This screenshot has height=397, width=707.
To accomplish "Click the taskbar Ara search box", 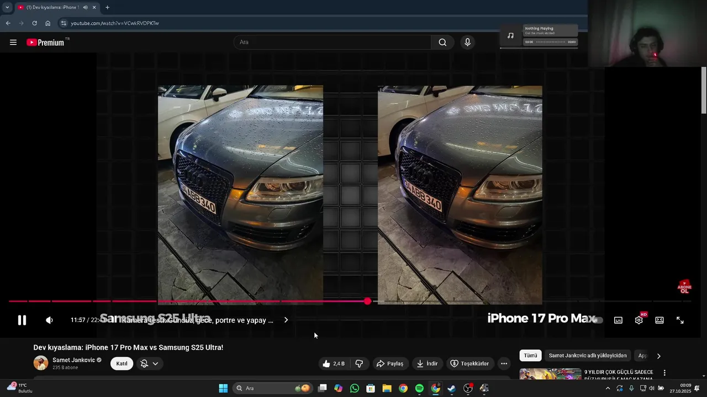I will click(x=272, y=388).
